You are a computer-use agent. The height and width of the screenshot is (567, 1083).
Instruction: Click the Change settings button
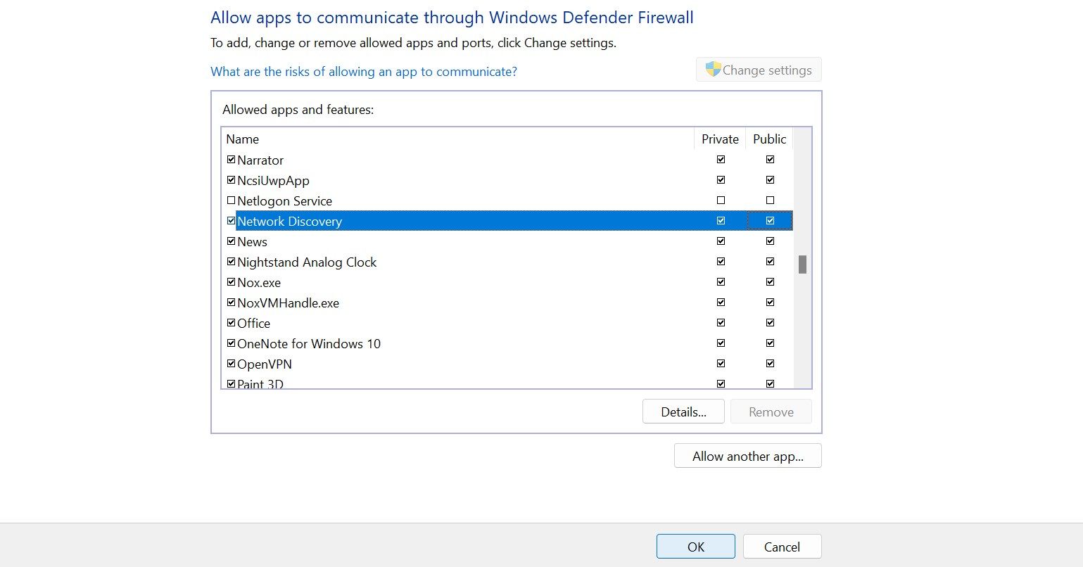(x=758, y=69)
